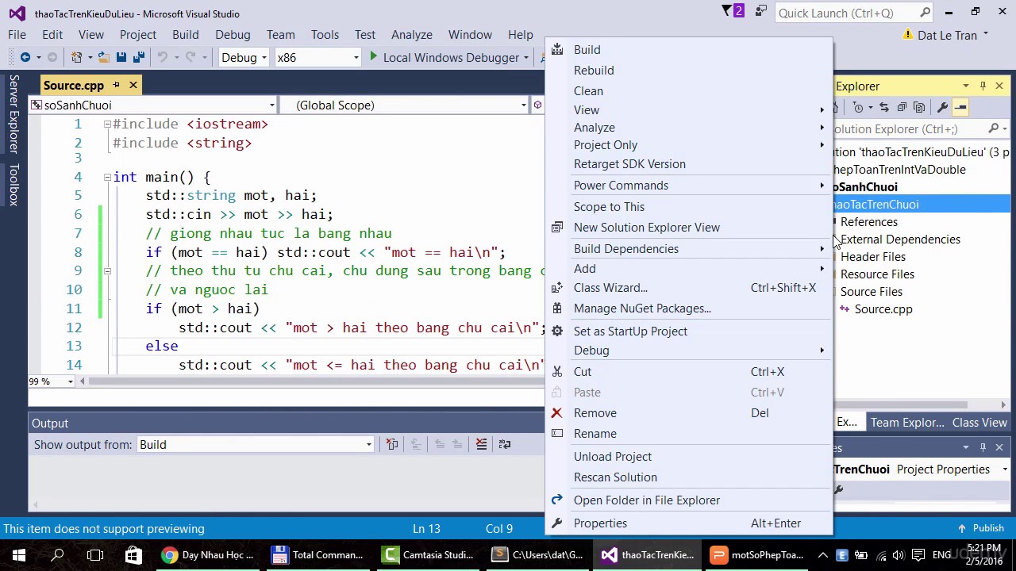Screen dimensions: 1016x571
Task: Open Windows search on taskbar
Action: point(57,555)
